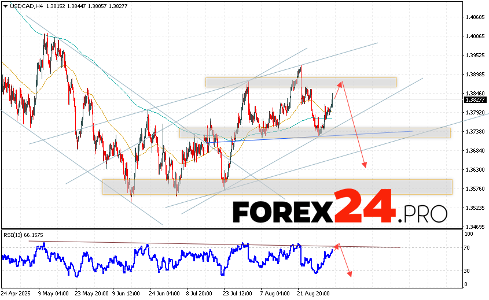Click the 21 Aug 20:00 date label
The image size is (489, 300).
coord(313,294)
